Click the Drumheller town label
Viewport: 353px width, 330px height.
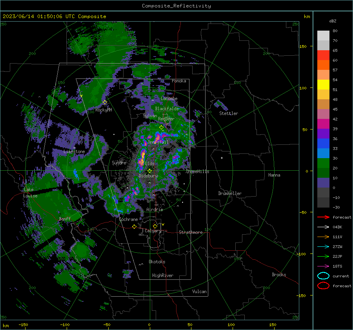[230, 193]
